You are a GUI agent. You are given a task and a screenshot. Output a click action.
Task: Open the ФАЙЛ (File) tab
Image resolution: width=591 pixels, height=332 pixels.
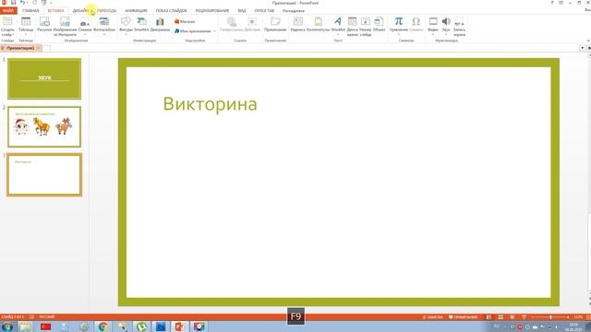click(x=8, y=10)
